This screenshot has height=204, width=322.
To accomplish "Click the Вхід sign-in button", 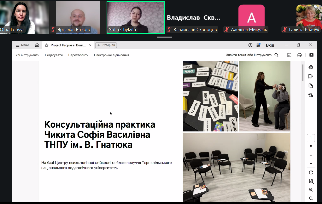I will click(x=270, y=45).
